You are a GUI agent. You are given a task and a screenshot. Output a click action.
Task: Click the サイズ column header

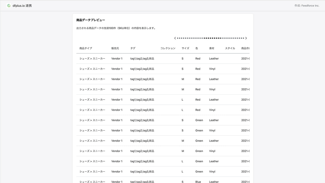(x=185, y=48)
